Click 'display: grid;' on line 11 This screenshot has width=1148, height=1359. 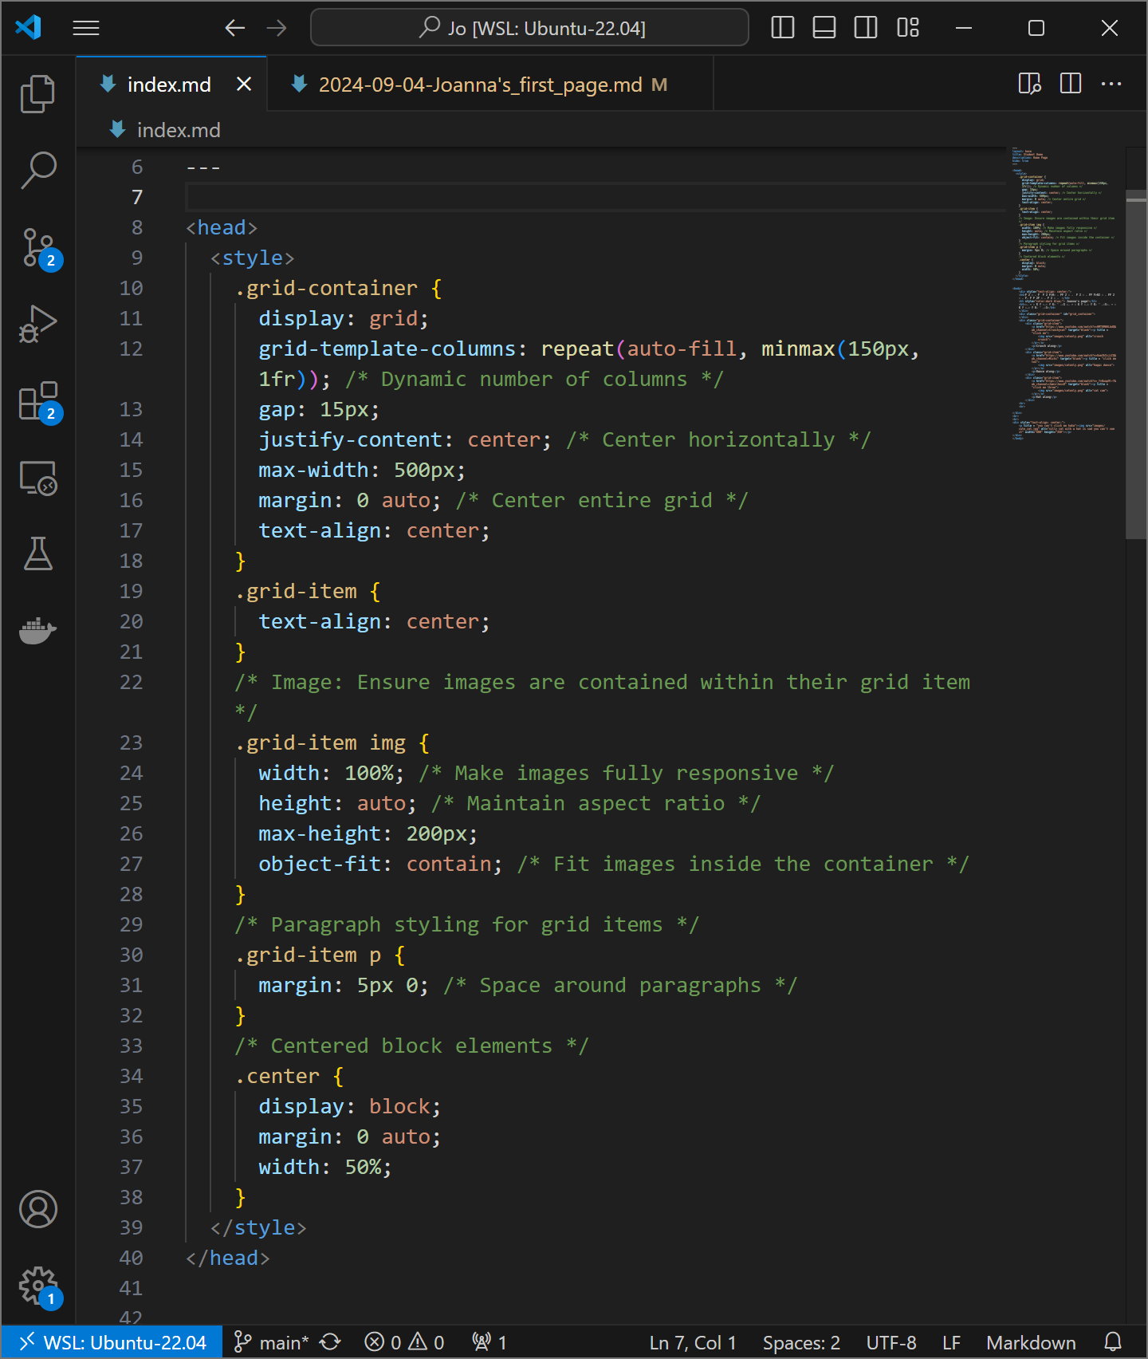click(x=344, y=318)
